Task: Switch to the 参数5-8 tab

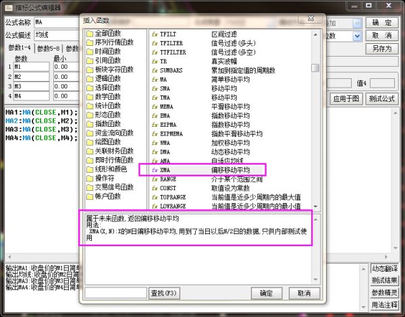Action: [x=49, y=48]
